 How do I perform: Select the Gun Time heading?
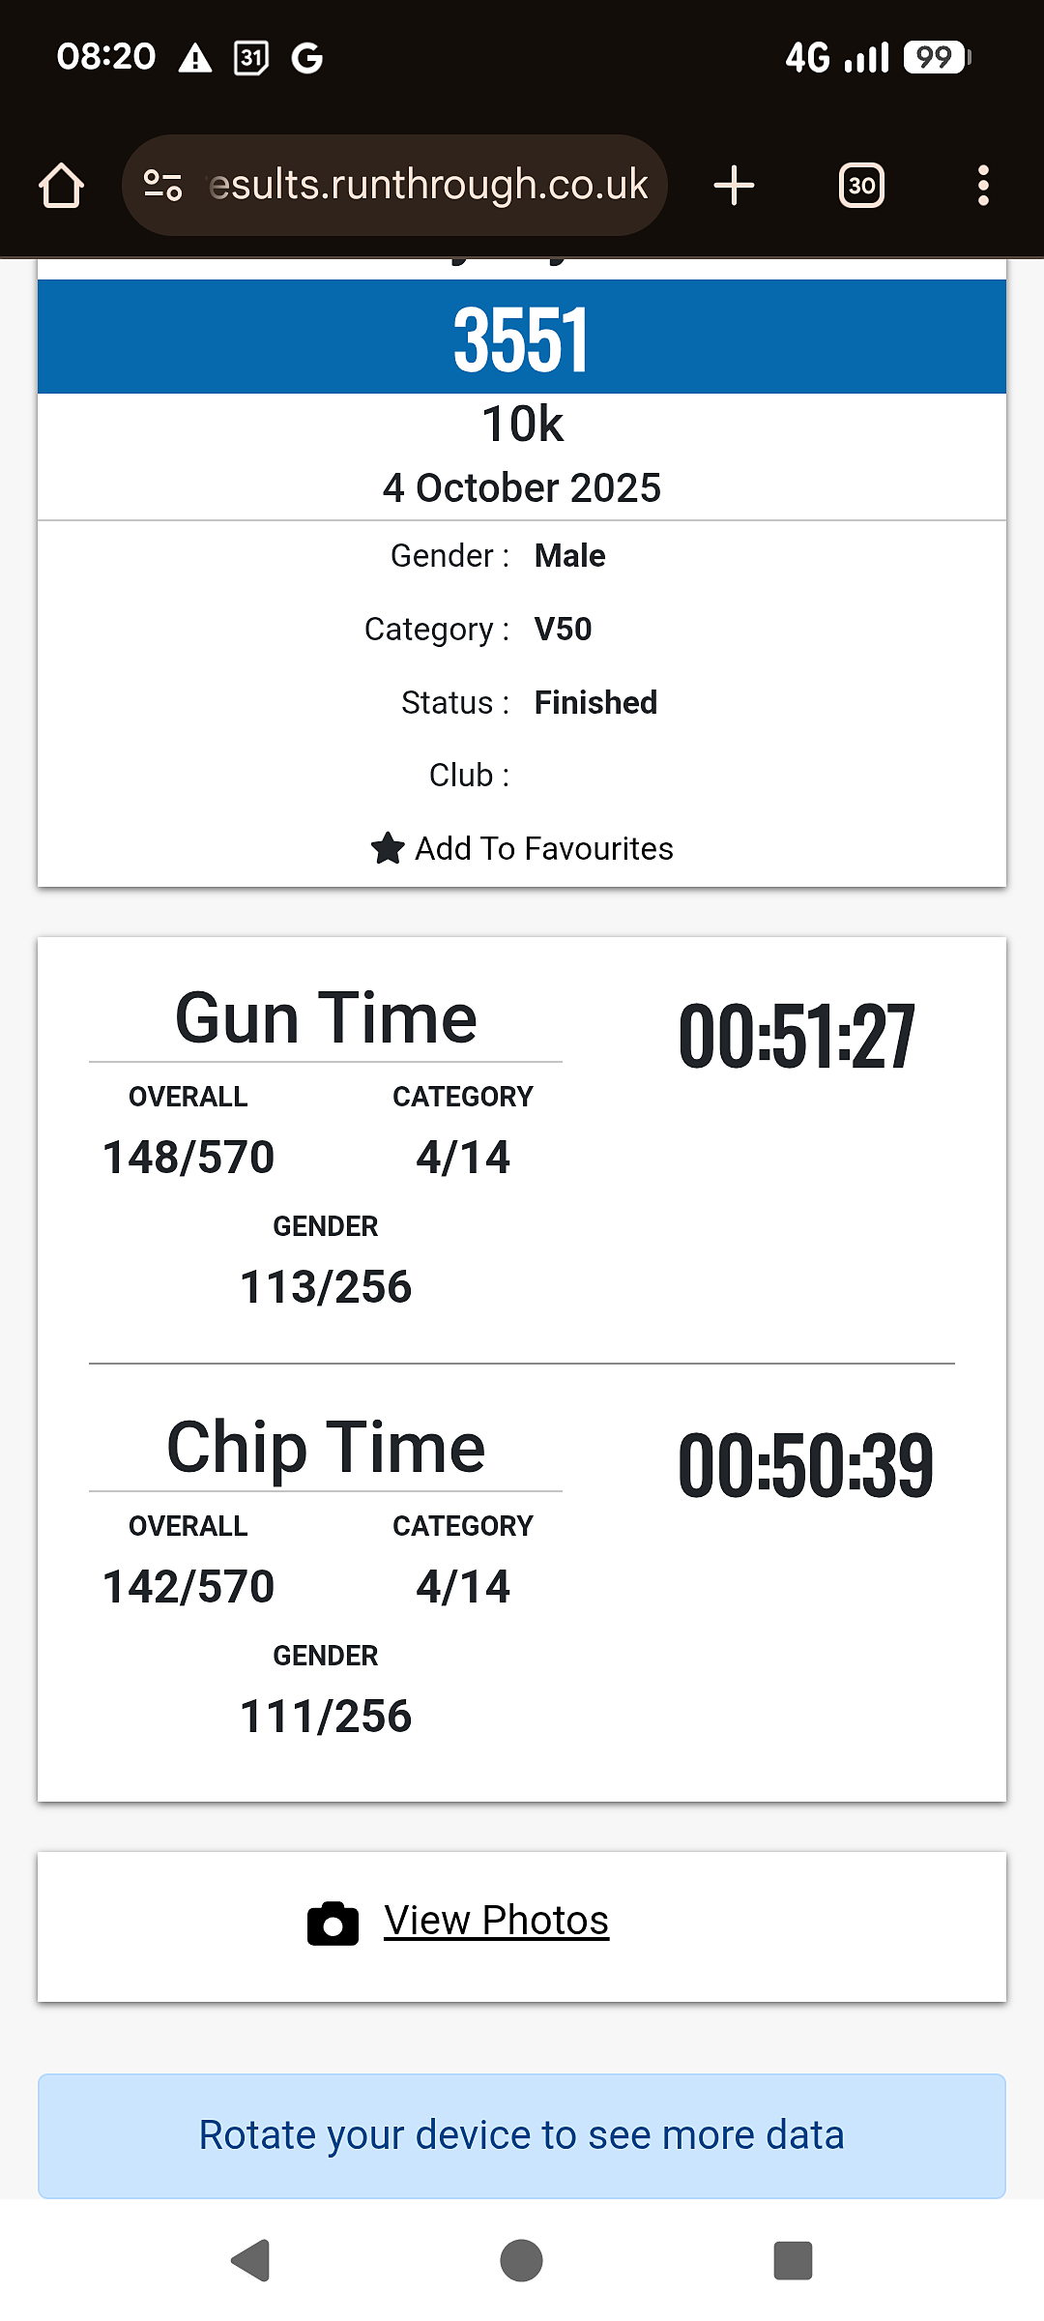[x=326, y=1018]
